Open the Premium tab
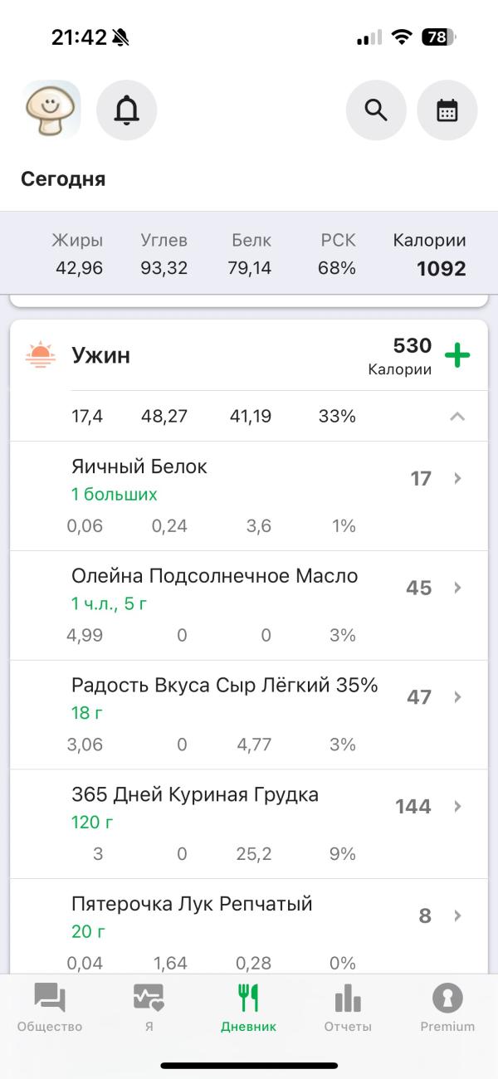Screen dimensions: 498x1079 pyautogui.click(x=447, y=1008)
